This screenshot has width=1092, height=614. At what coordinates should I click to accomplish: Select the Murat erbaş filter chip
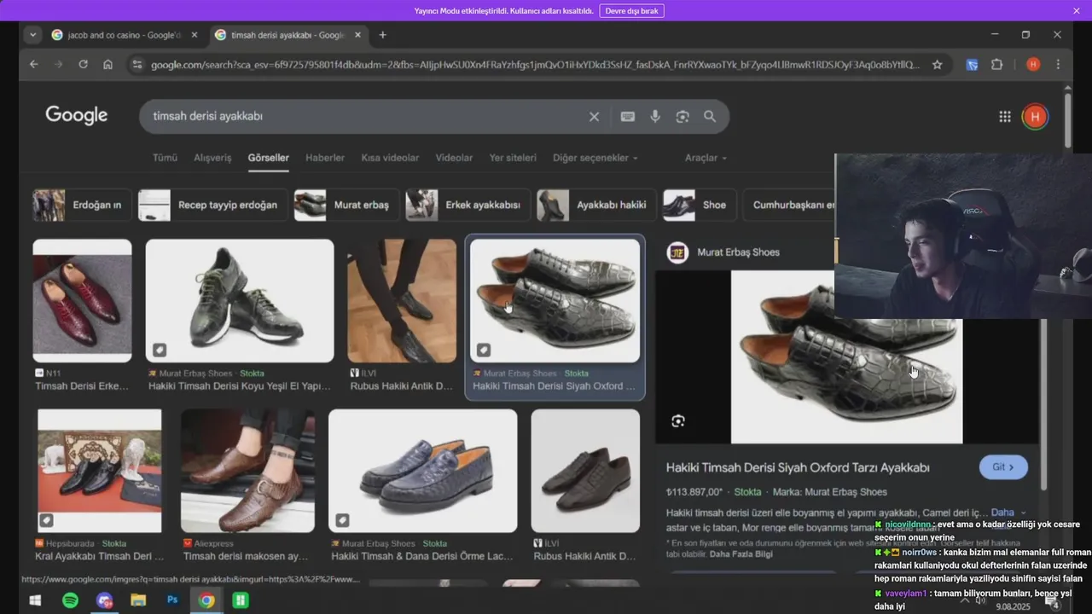click(346, 206)
